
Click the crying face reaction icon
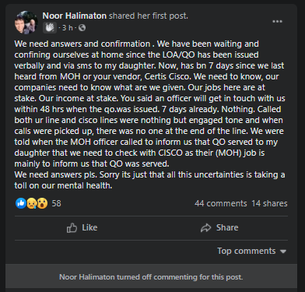[32, 203]
